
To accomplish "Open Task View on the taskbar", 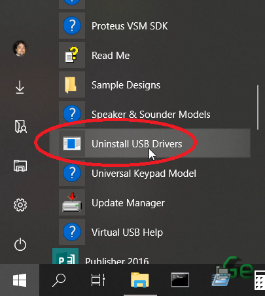I will coord(98,280).
